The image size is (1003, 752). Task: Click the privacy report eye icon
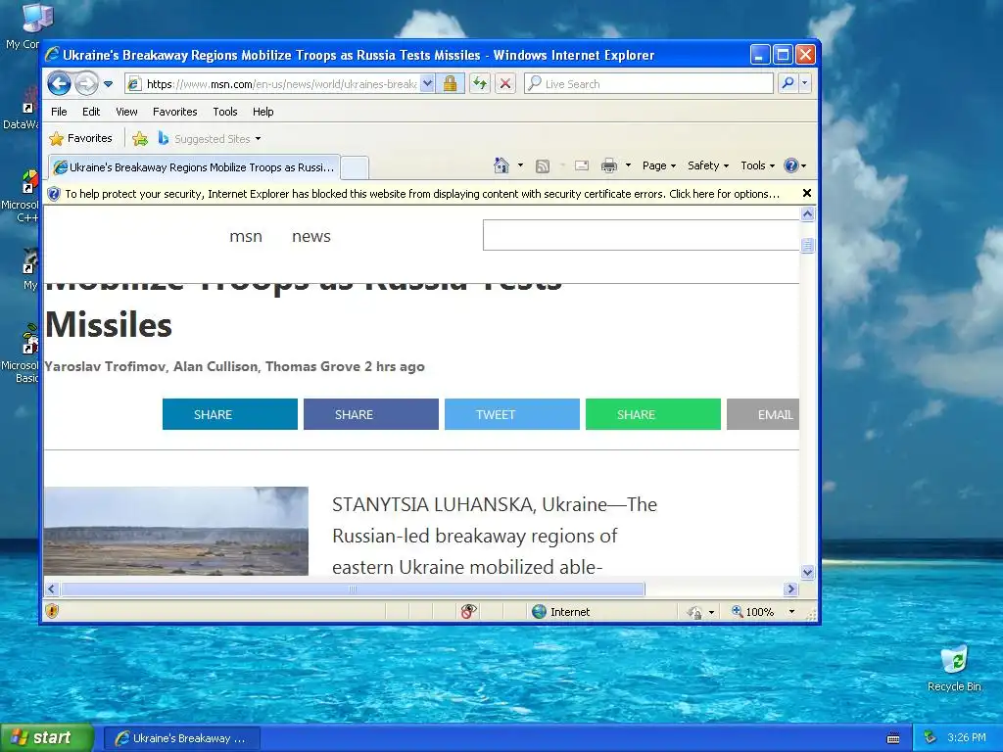pos(469,611)
